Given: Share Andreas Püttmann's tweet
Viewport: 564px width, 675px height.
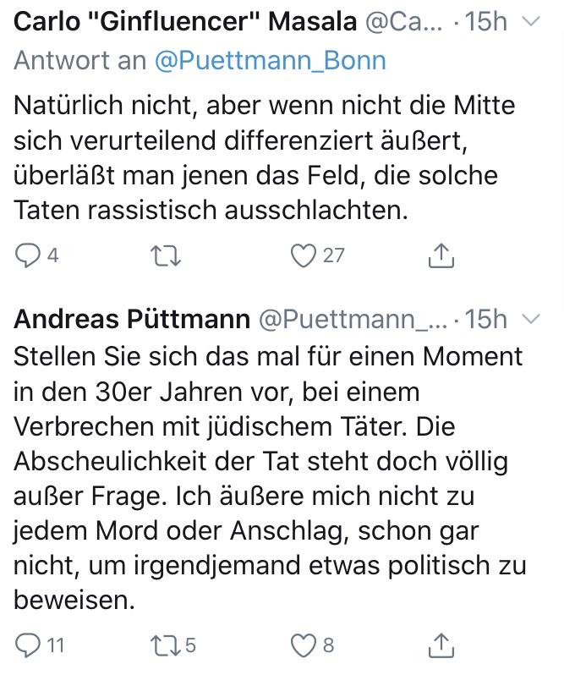Looking at the screenshot, I should 442,645.
